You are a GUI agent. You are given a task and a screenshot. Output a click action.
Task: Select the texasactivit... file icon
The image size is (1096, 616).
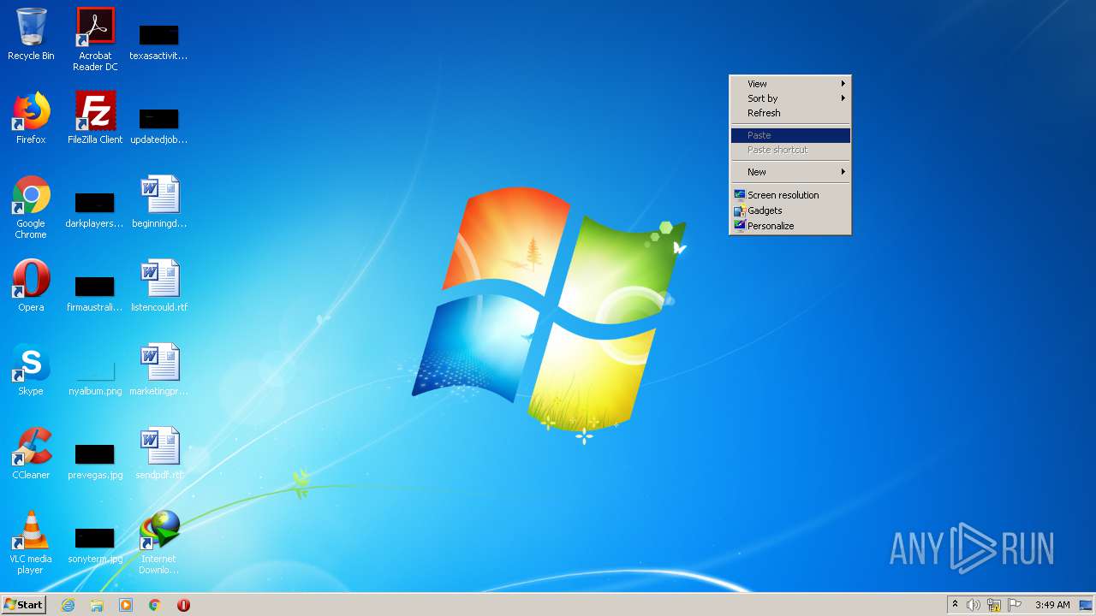tap(159, 41)
